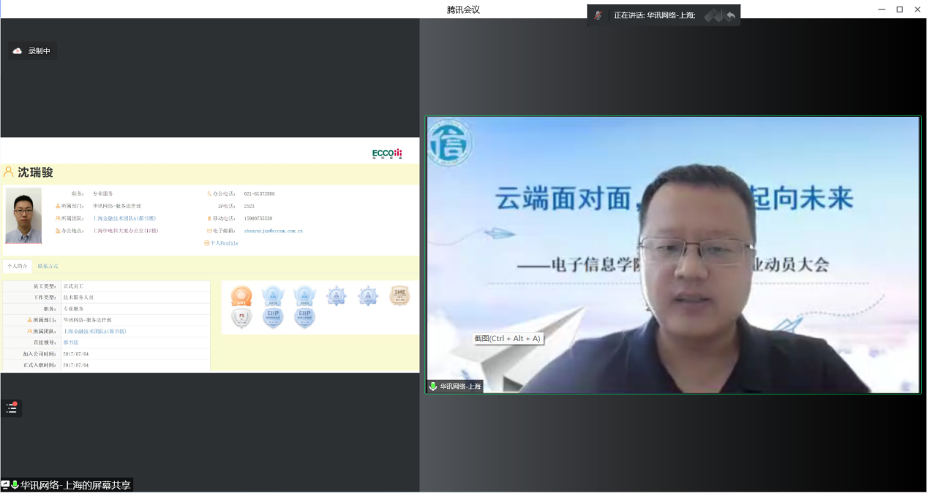This screenshot has height=493, width=927.
Task: Click the first EIIP badge
Action: pos(273,318)
